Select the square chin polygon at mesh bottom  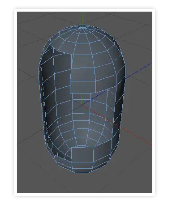[82, 155]
